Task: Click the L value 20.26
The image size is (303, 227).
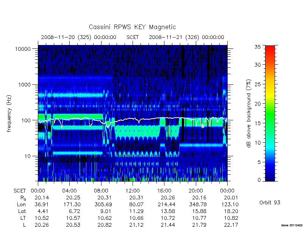Action: pos(42,225)
